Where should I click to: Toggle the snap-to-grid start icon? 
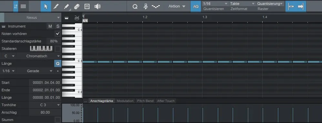pyautogui.click(x=291, y=6)
